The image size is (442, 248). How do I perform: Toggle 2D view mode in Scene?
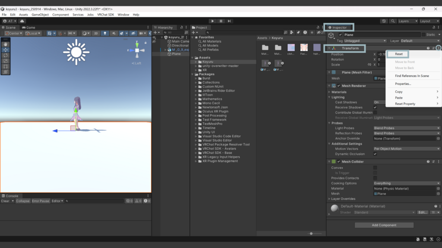click(x=96, y=33)
